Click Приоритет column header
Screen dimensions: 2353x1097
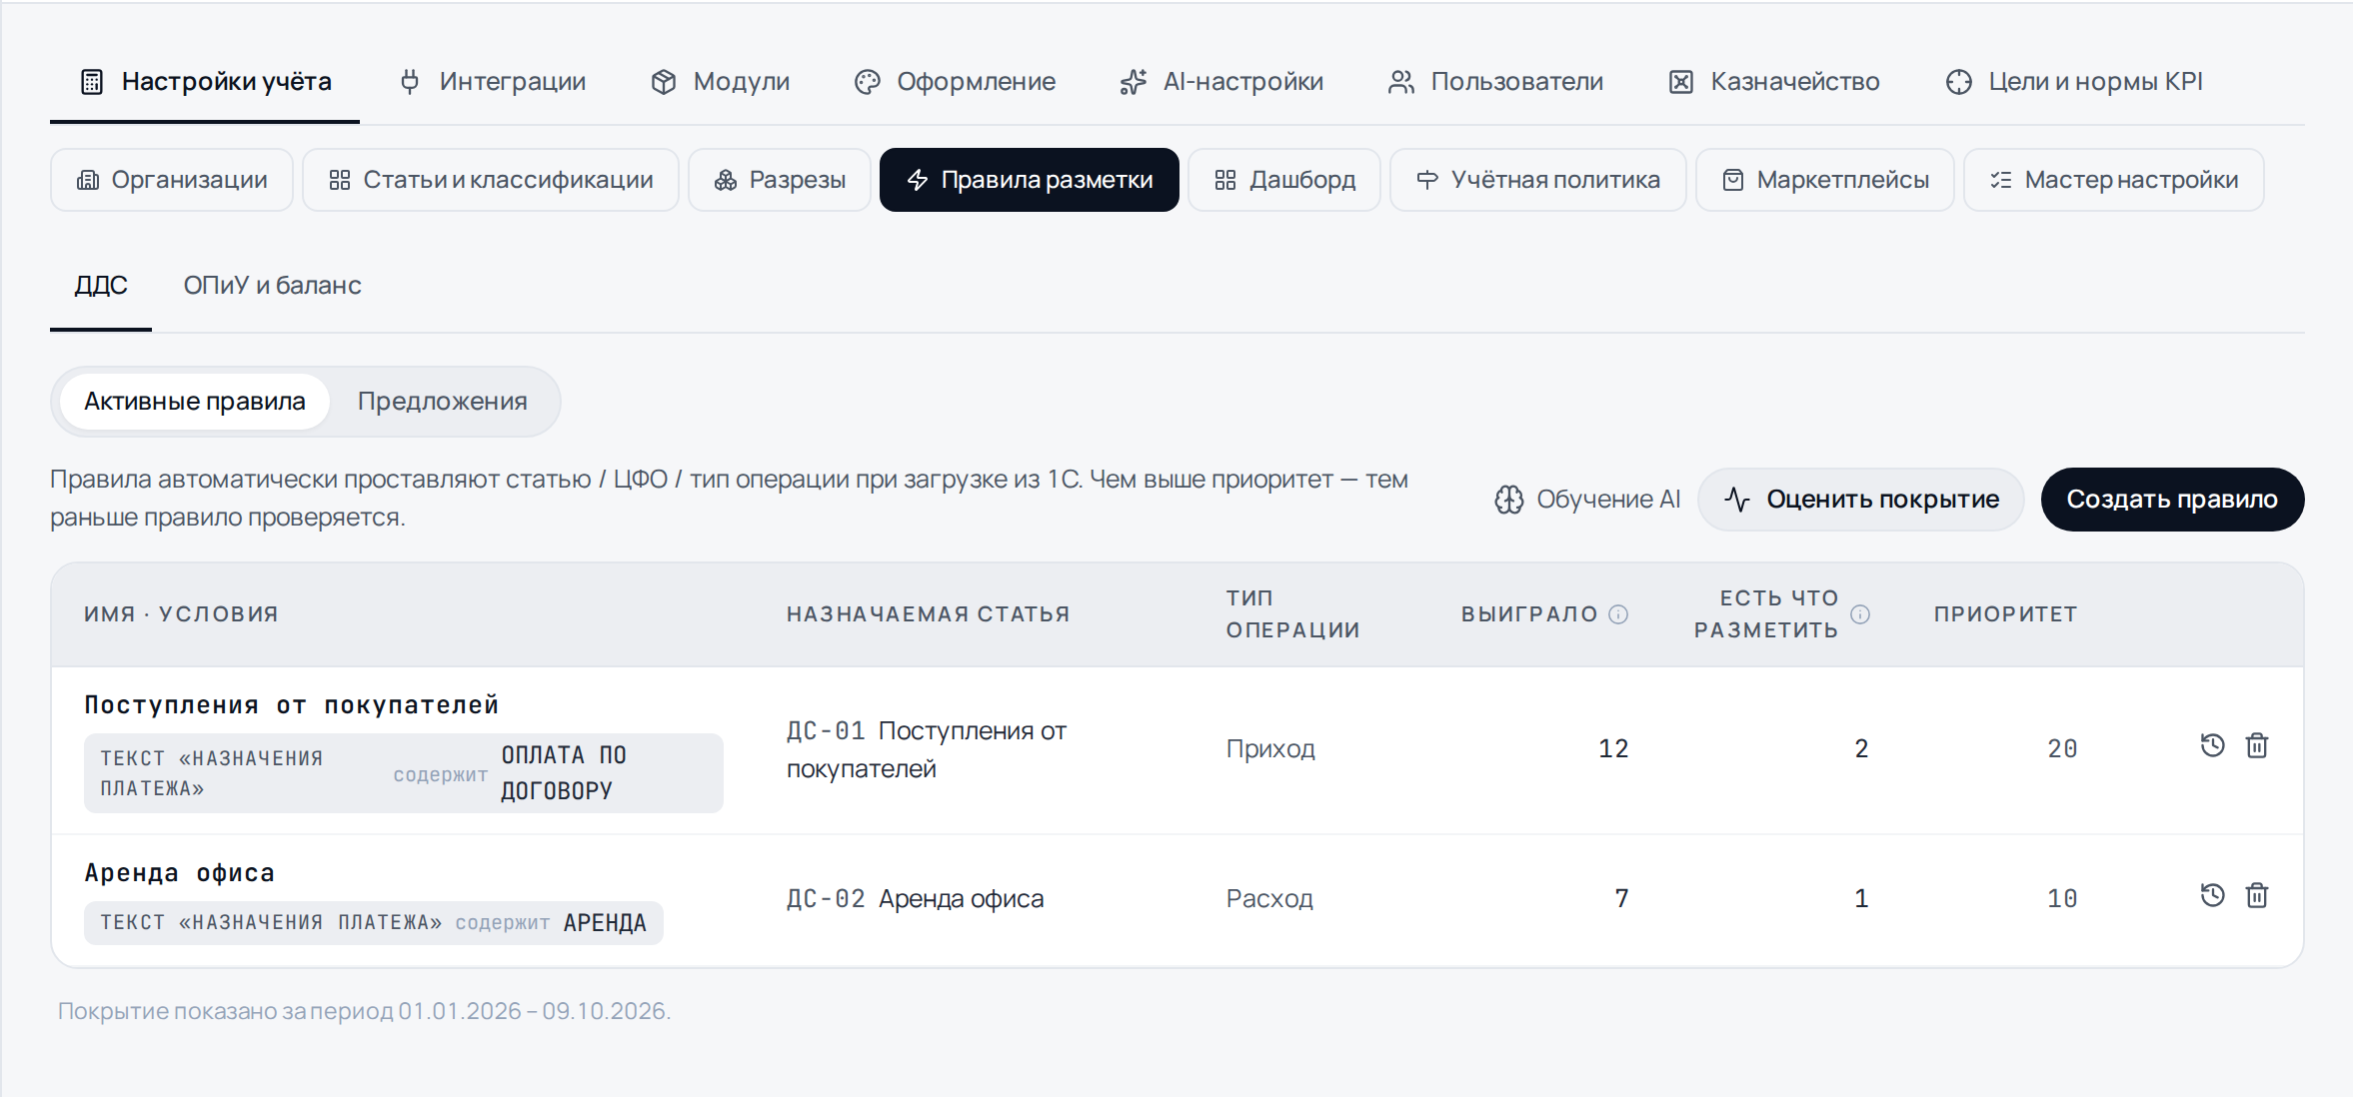[2005, 614]
